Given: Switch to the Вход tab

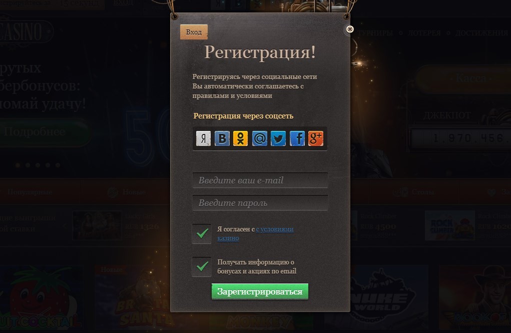Looking at the screenshot, I should pyautogui.click(x=194, y=32).
